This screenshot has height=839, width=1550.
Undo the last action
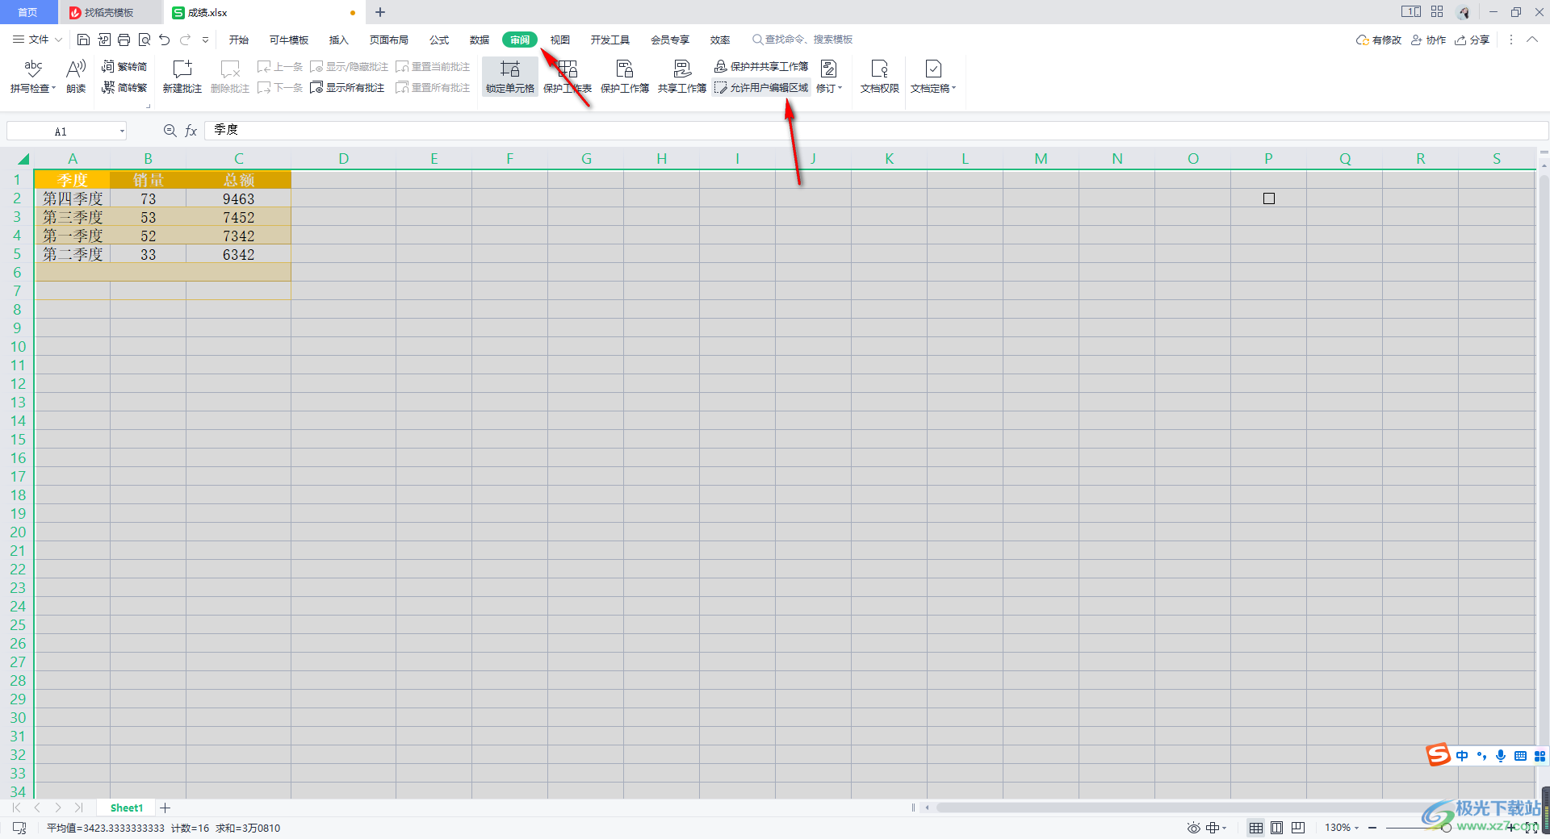tap(165, 40)
